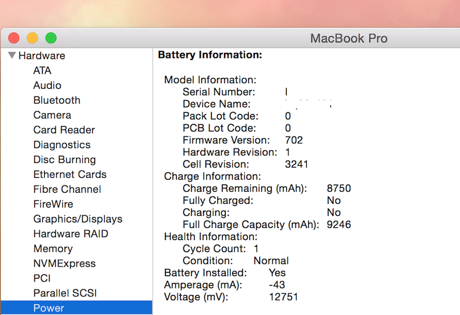Image resolution: width=460 pixels, height=315 pixels.
Task: Click Cell Revision value 3241
Action: pyautogui.click(x=296, y=164)
